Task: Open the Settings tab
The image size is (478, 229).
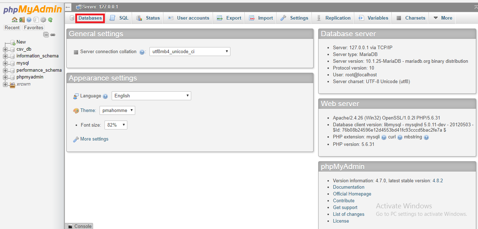Action: 295,18
